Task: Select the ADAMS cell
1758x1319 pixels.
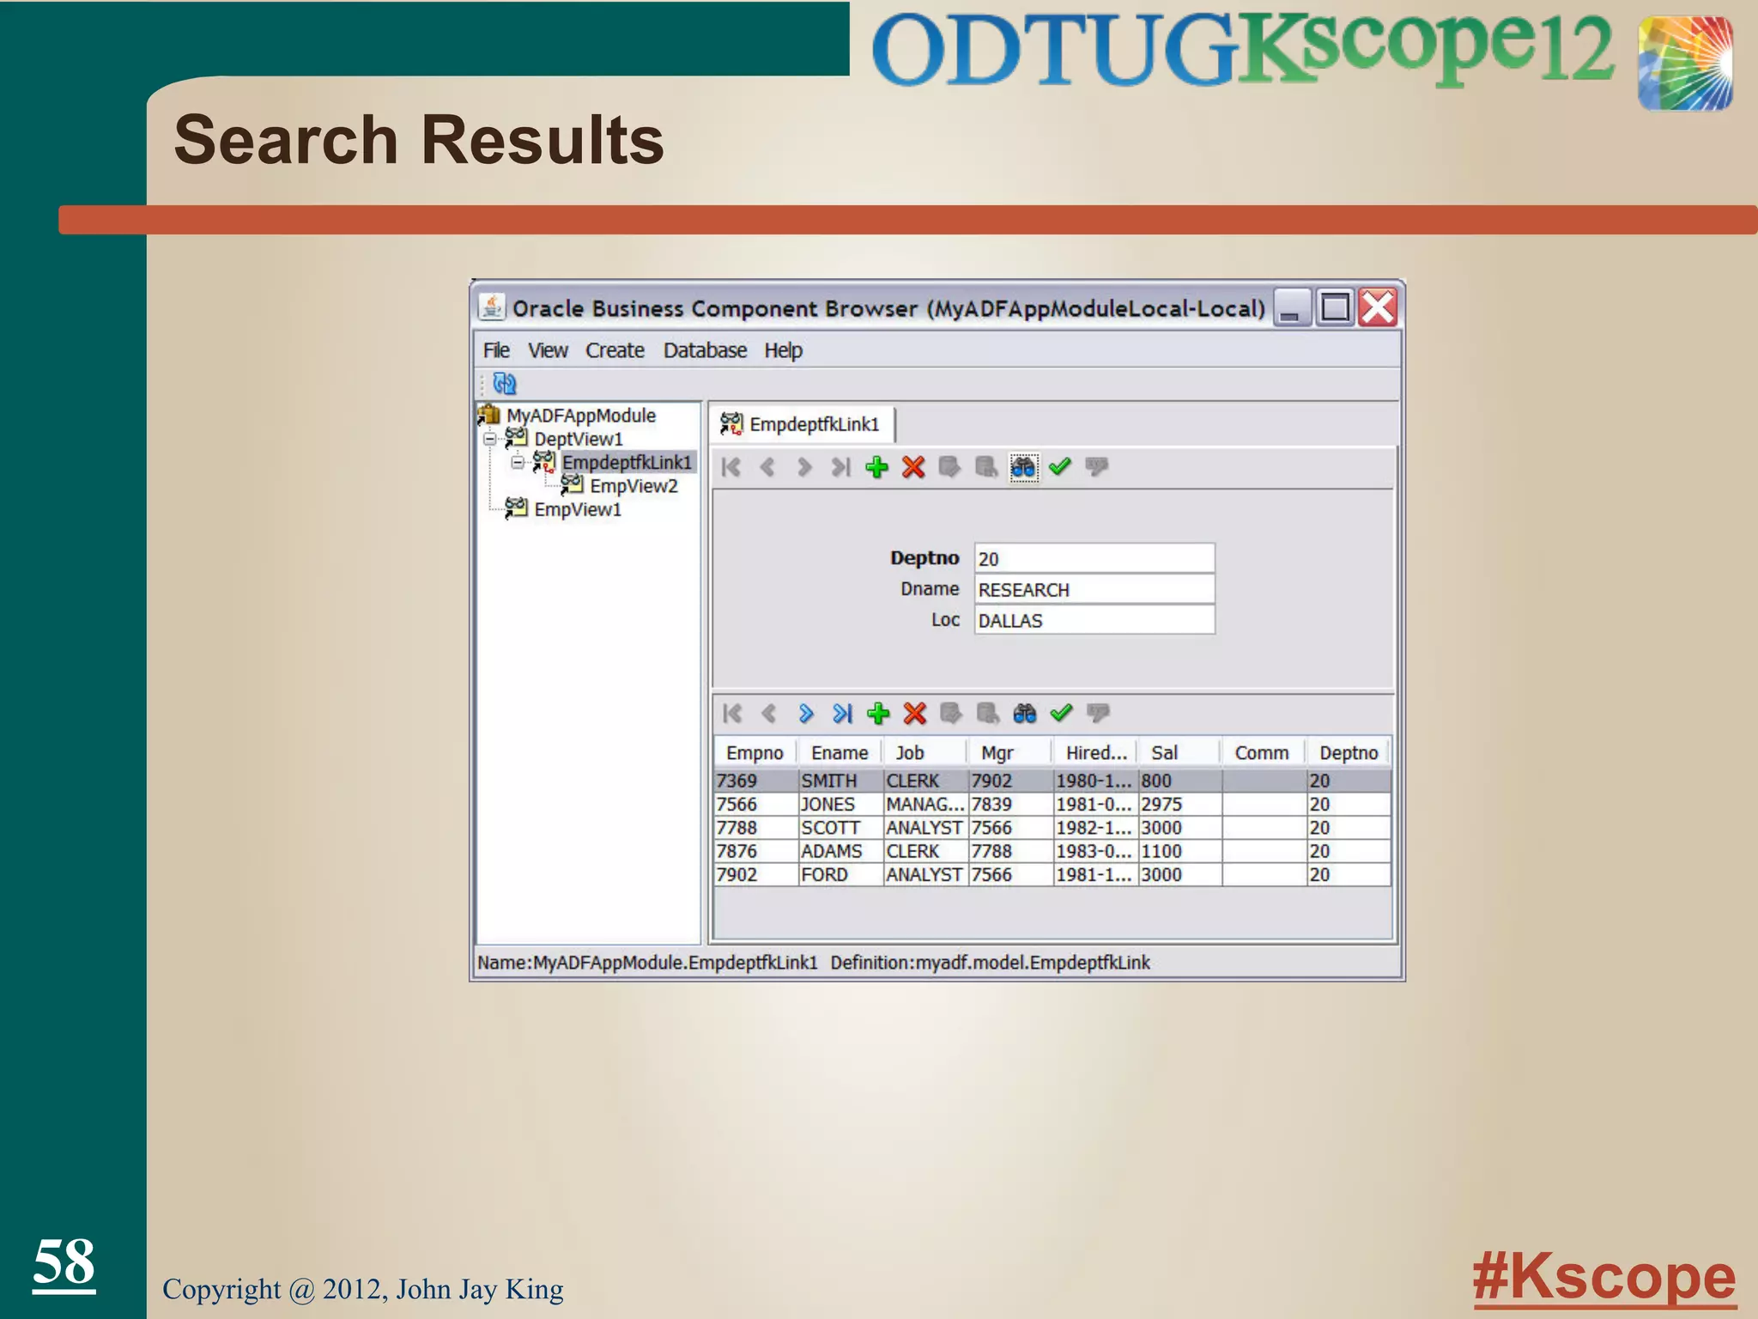Action: point(840,851)
